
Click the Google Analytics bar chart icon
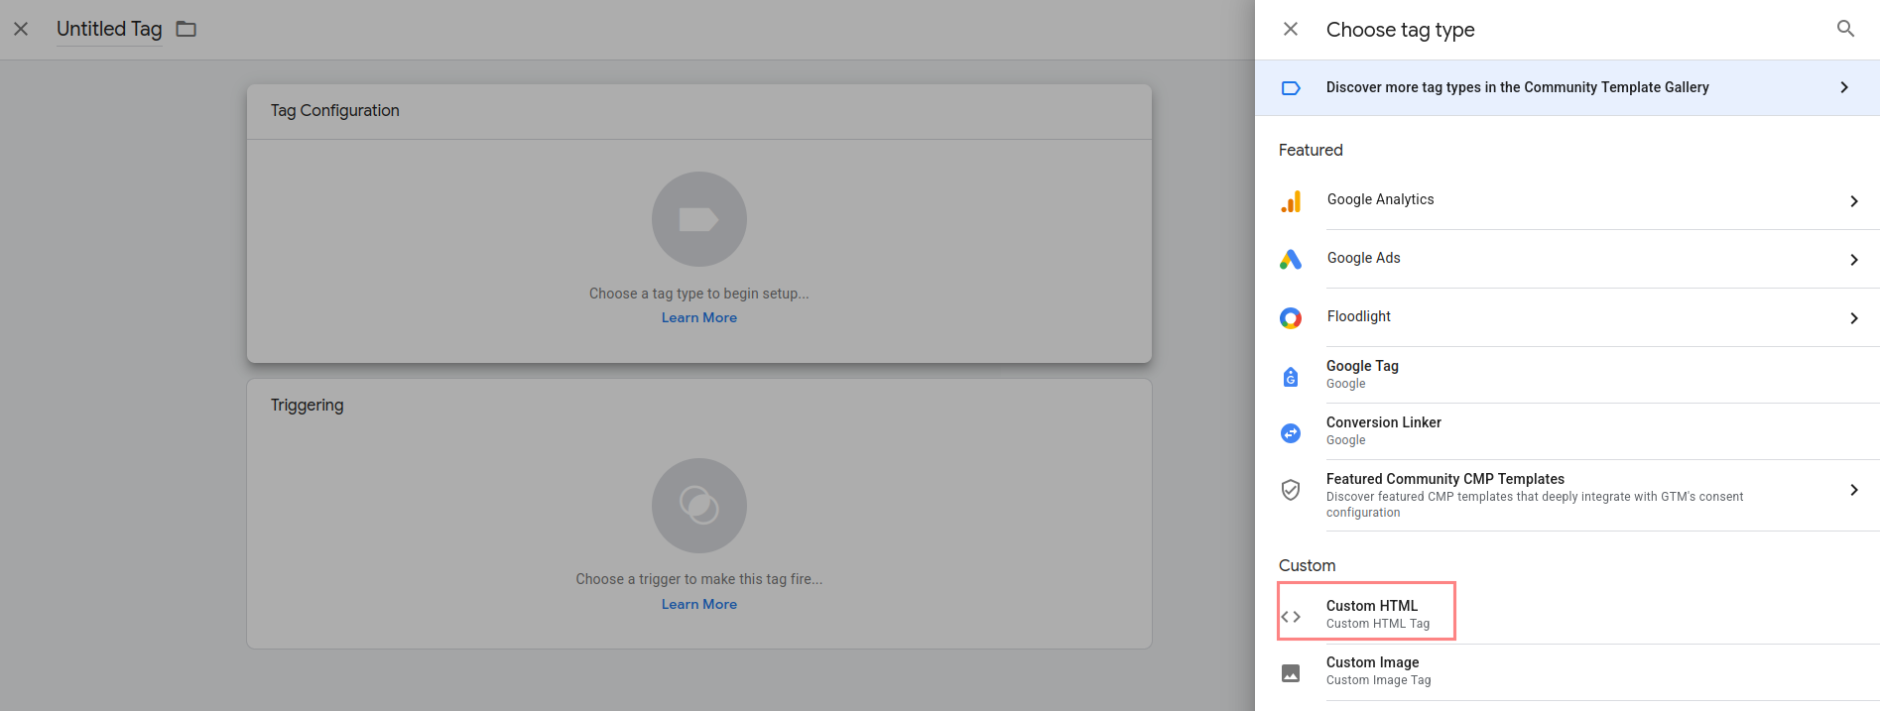[1291, 201]
